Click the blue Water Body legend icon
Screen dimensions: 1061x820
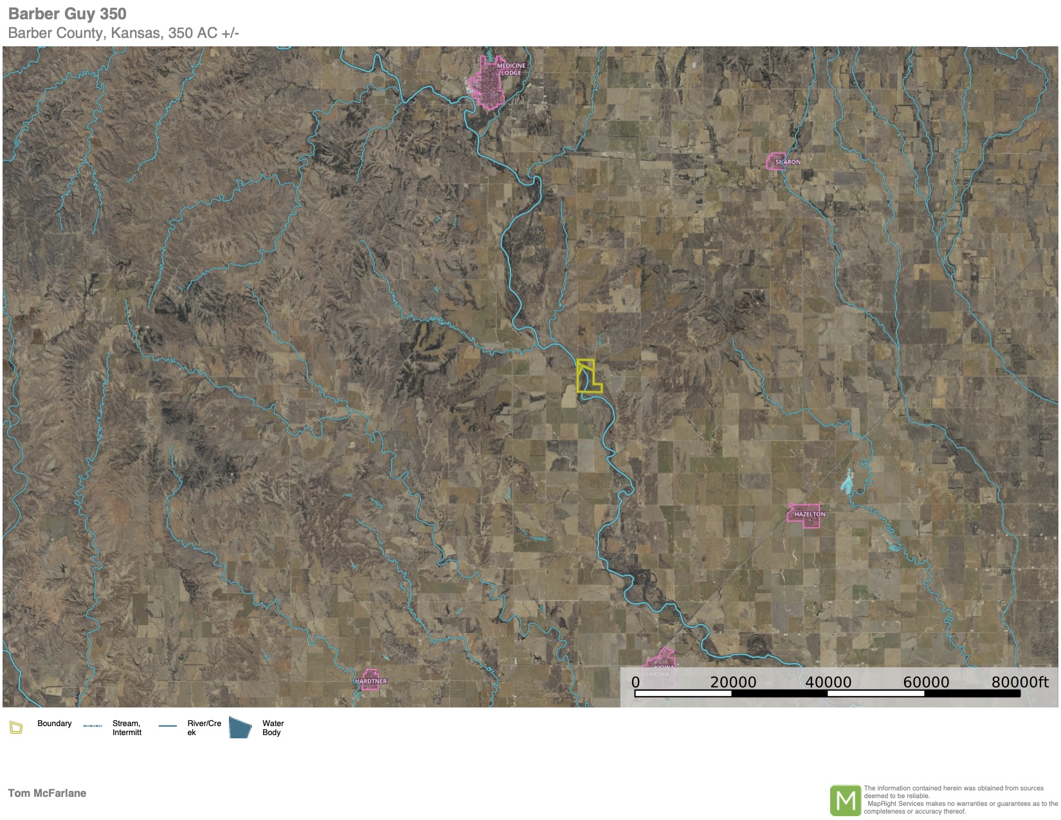(240, 727)
